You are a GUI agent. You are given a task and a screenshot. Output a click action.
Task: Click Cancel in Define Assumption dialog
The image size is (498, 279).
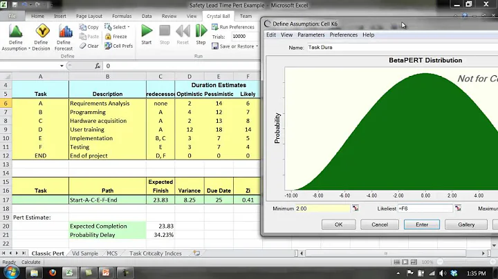coord(380,224)
